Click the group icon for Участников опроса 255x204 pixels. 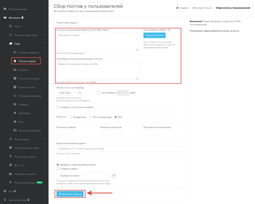click(15, 78)
